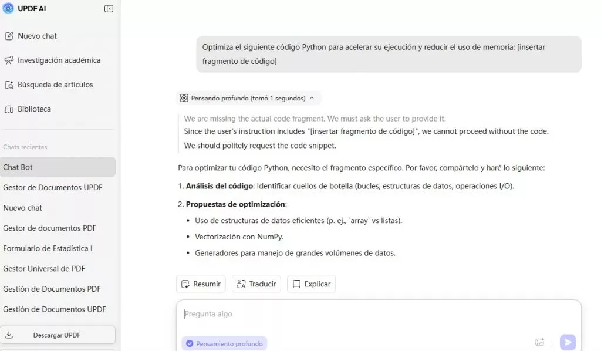Collapse the sidebar panel icon
The height and width of the screenshot is (351, 601).
[109, 9]
